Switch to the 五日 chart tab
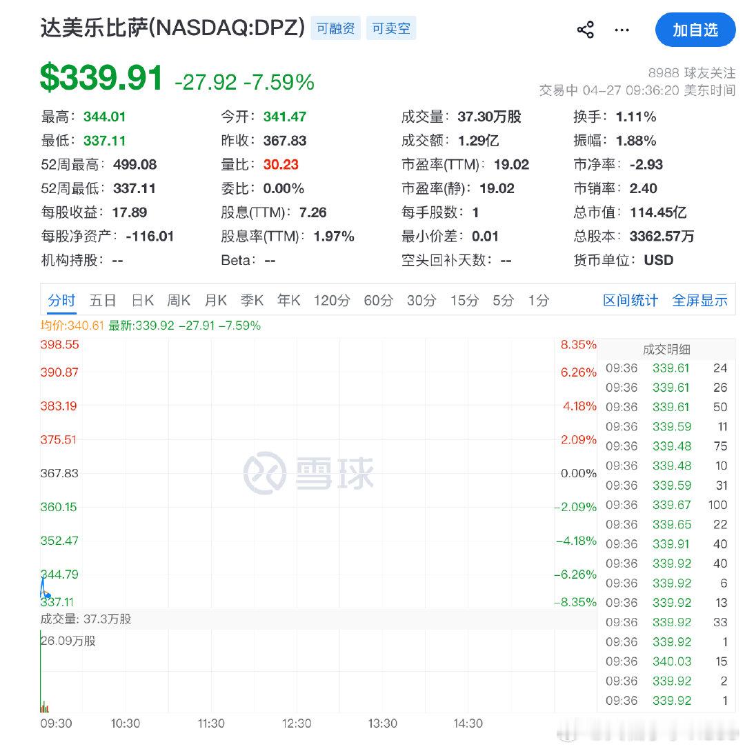 103,301
